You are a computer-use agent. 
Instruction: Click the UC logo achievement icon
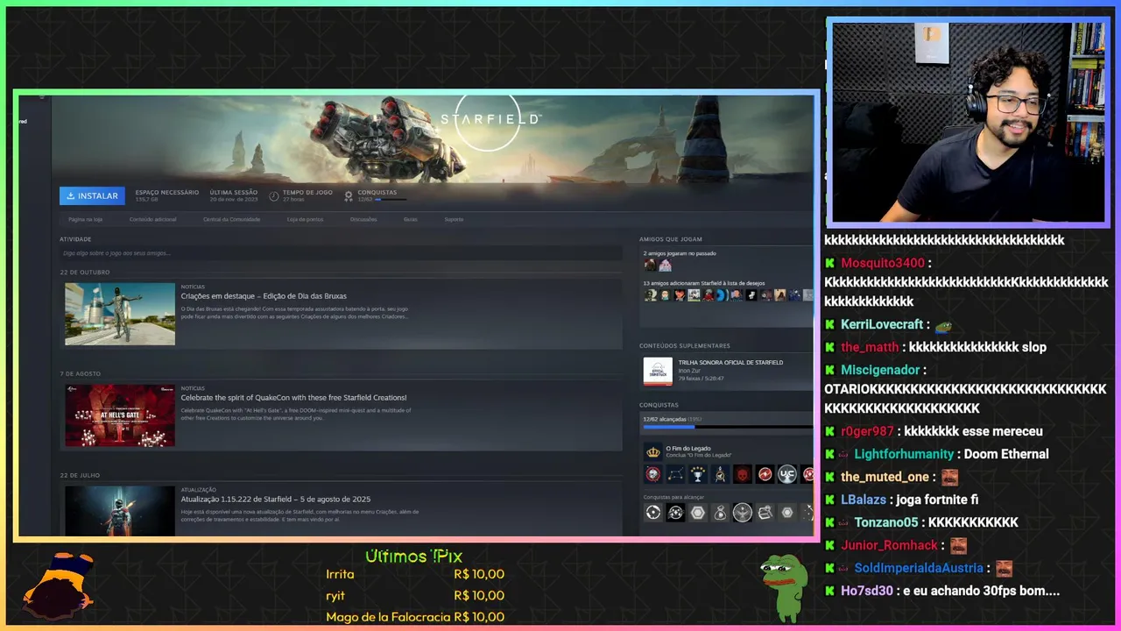787,474
